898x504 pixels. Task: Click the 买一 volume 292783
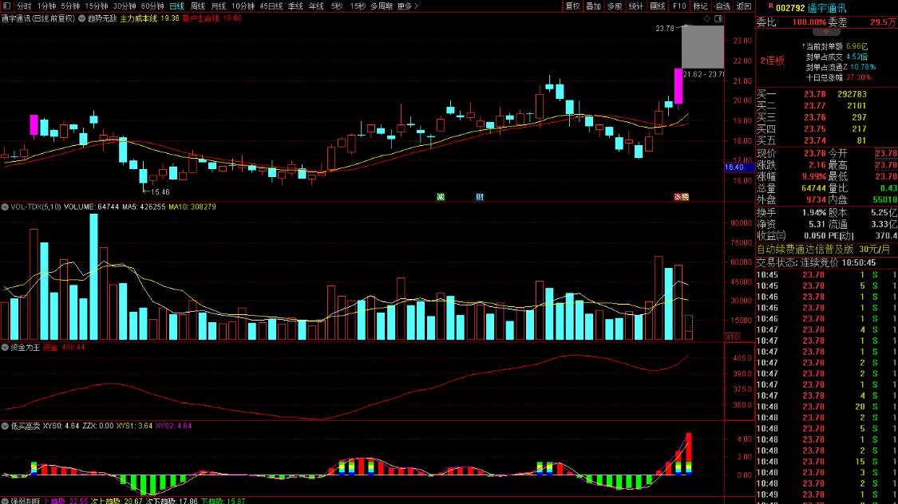tap(853, 94)
